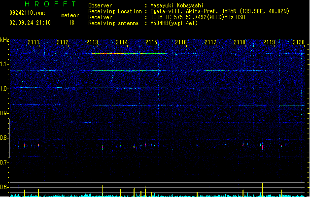The image size is (310, 197).
Task: Click the kHz axis unit label
Action: [x=4, y=40]
